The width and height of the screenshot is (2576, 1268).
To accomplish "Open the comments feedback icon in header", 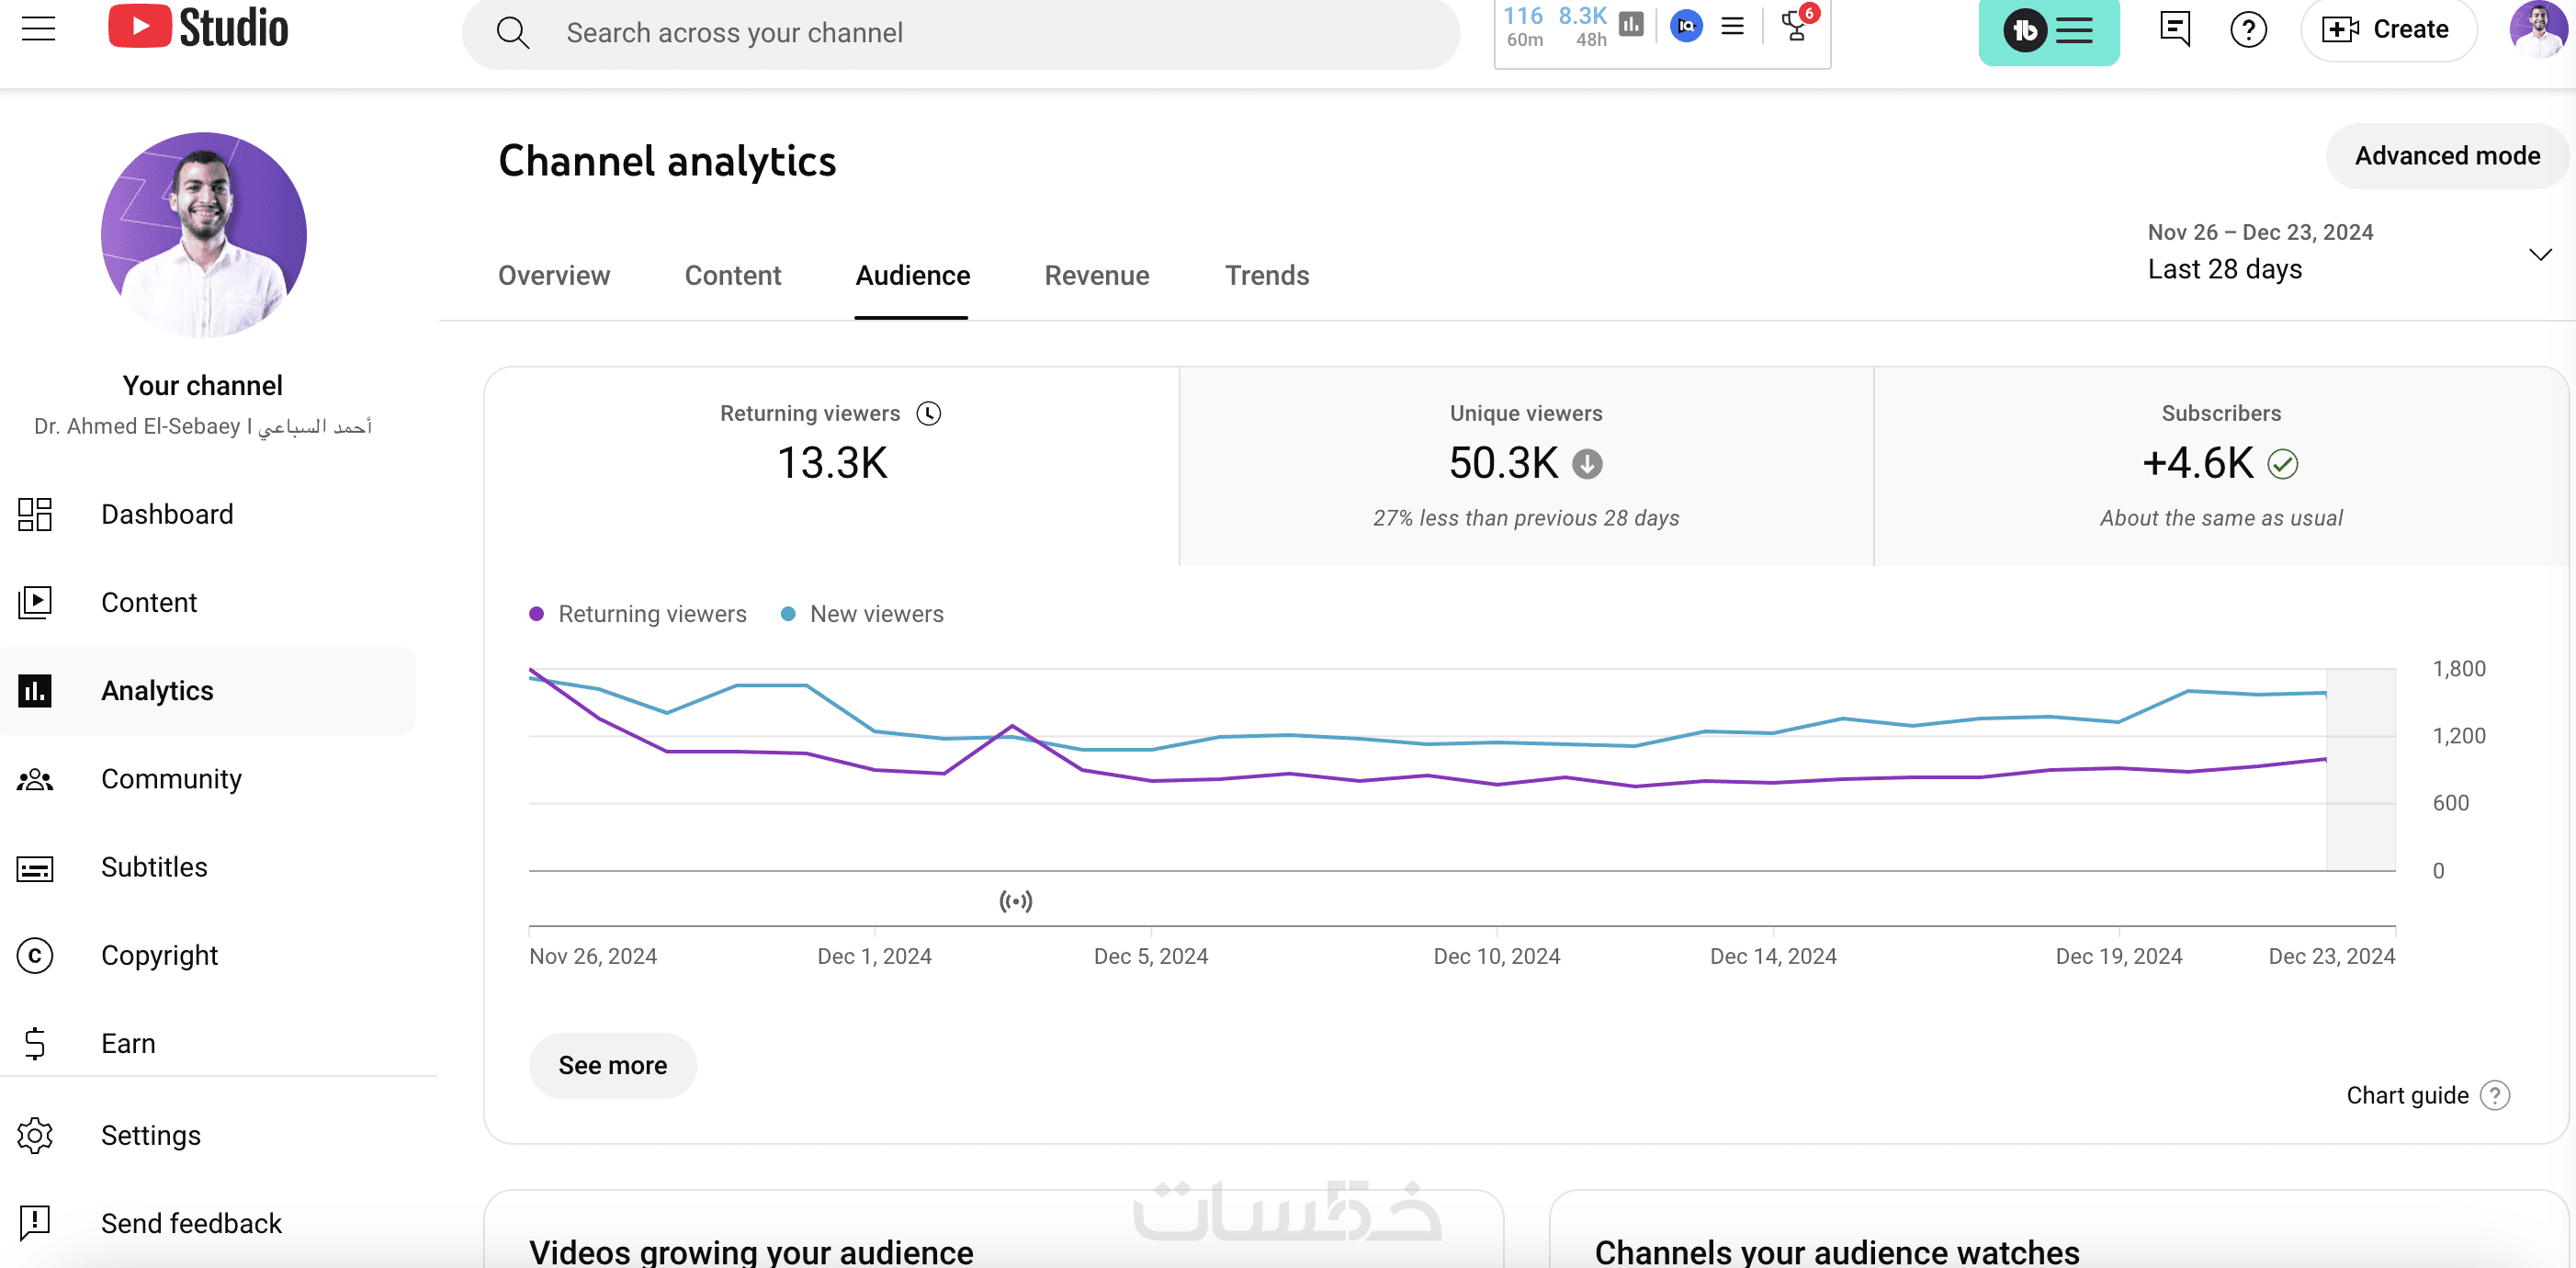I will pos(2174,29).
